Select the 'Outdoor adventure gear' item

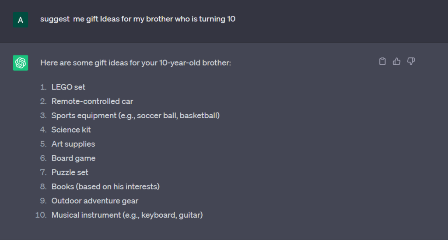[95, 201]
